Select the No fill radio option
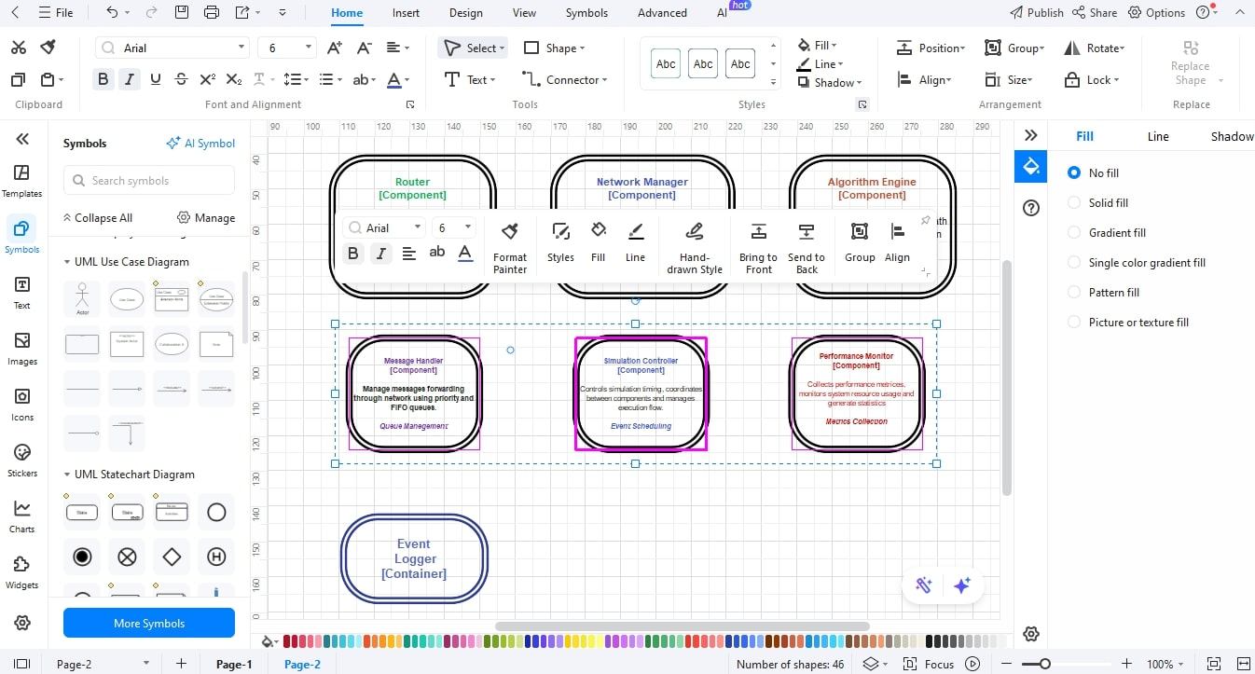Image resolution: width=1255 pixels, height=674 pixels. coord(1074,172)
